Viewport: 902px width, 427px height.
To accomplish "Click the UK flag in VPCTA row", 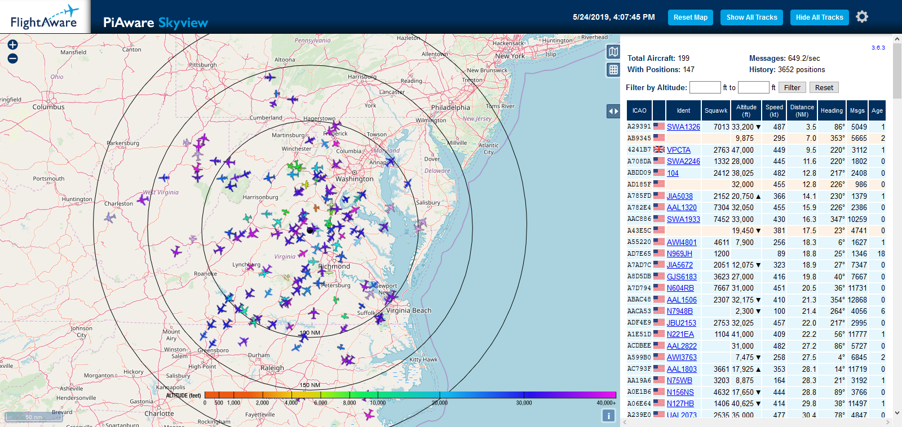I will tap(659, 149).
